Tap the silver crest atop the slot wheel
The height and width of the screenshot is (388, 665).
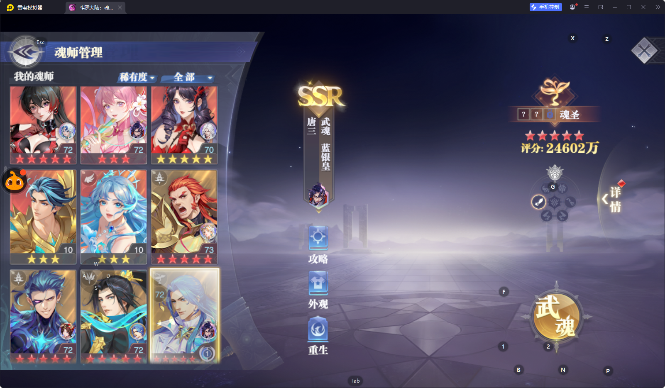coord(555,173)
